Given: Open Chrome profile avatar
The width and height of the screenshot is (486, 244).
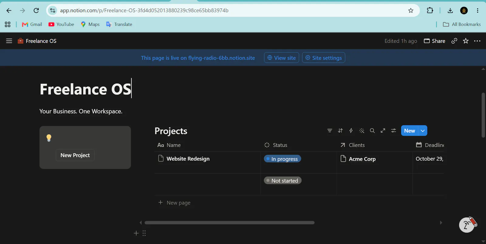Looking at the screenshot, I should (x=464, y=11).
